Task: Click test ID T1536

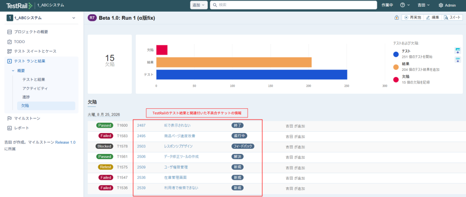Action: pyautogui.click(x=122, y=188)
